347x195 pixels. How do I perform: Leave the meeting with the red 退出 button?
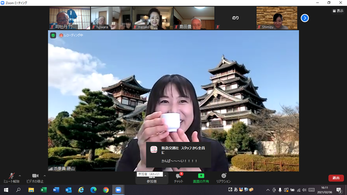(x=336, y=178)
